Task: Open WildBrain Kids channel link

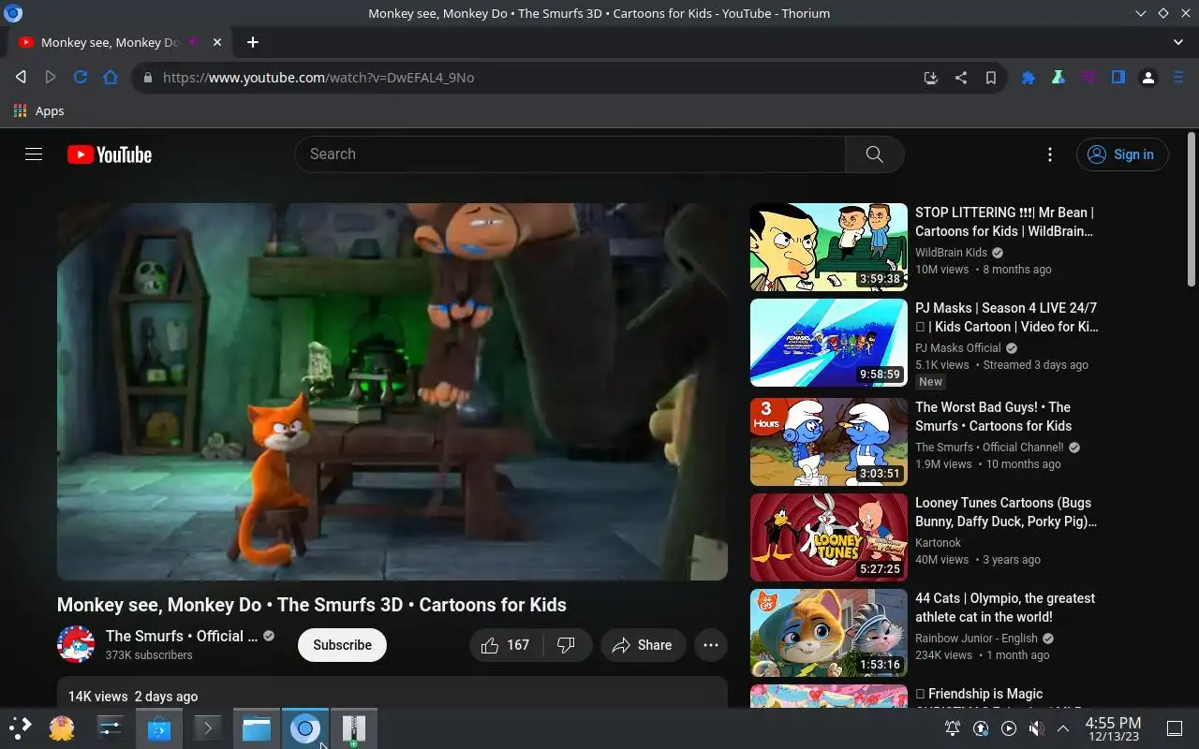Action: coord(951,253)
